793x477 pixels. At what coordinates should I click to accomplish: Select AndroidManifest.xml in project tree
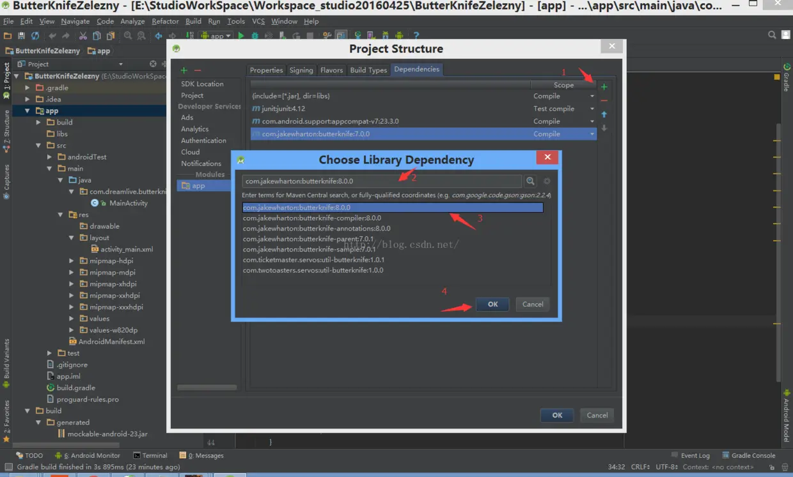(111, 342)
